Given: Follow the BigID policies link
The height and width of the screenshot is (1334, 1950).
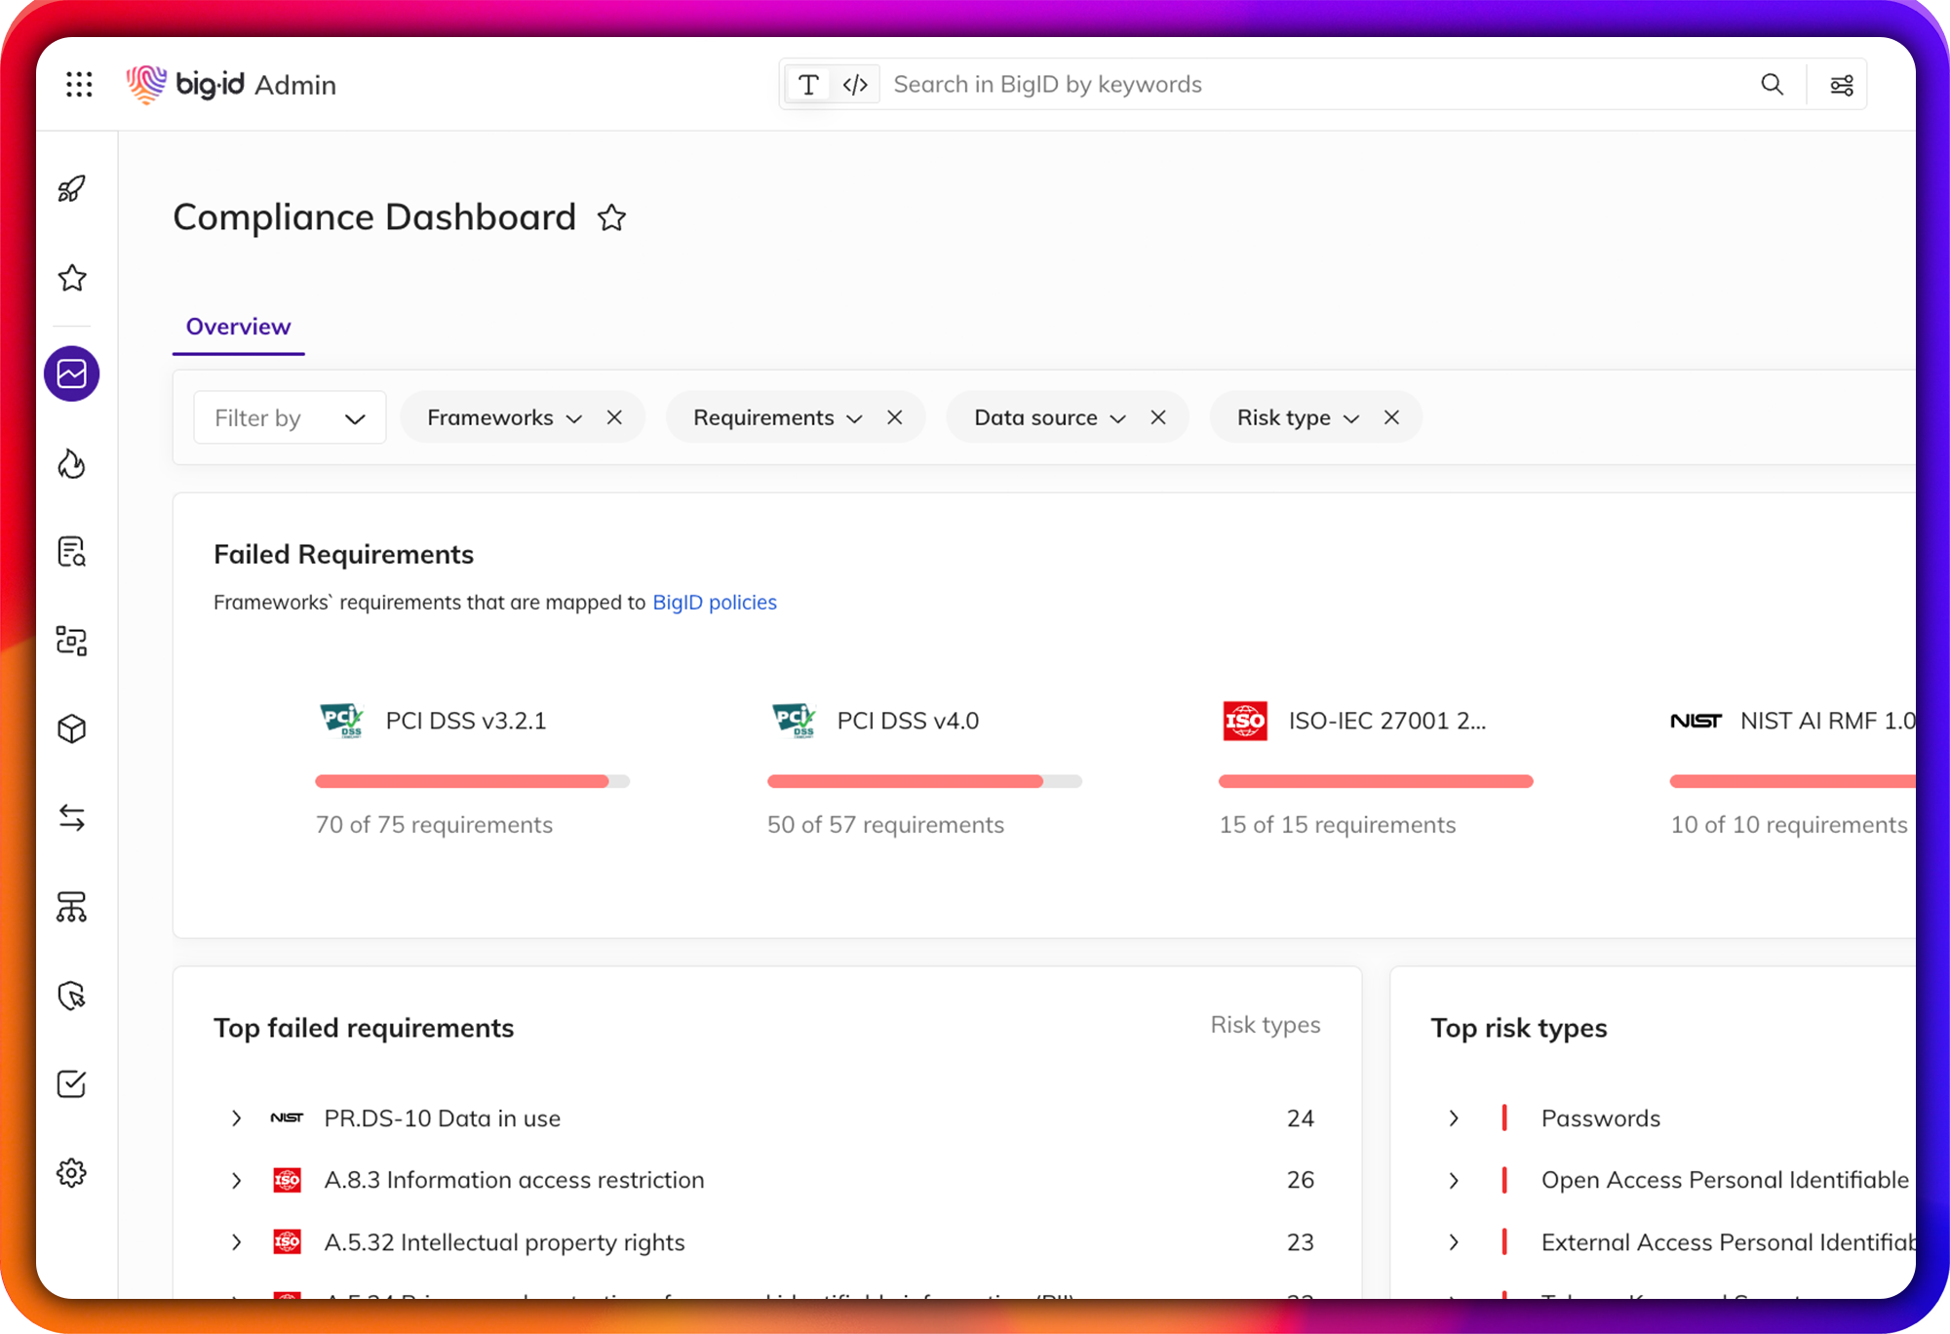Looking at the screenshot, I should pyautogui.click(x=714, y=603).
